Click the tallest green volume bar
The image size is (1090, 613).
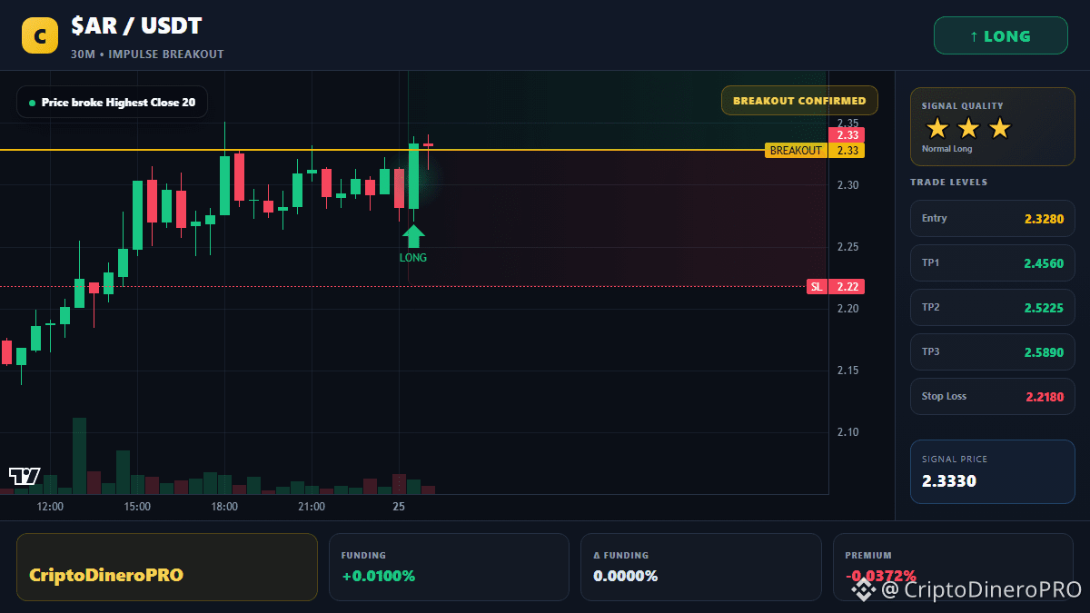(79, 456)
